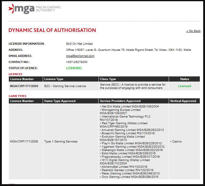Click the CONTACT NO. label
Viewport: 205px width, 186px height.
coord(19,62)
